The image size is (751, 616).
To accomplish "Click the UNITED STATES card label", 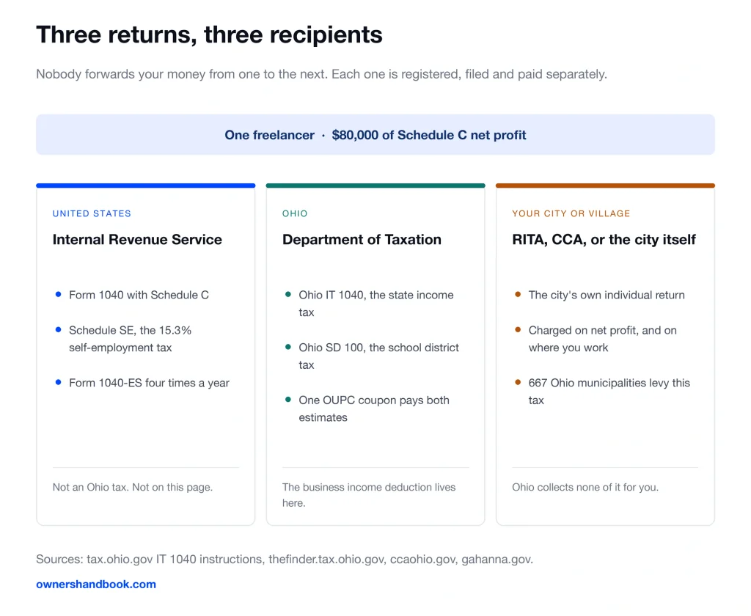I will 92,213.
